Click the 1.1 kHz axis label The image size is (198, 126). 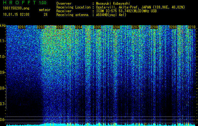[x=3, y=41]
